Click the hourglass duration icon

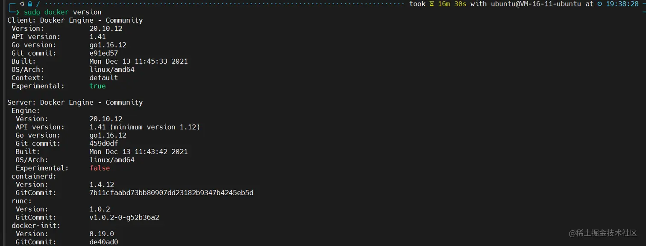(x=432, y=4)
